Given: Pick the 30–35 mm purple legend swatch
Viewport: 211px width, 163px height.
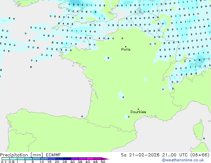Looking at the screenshot, I should [75, 159].
